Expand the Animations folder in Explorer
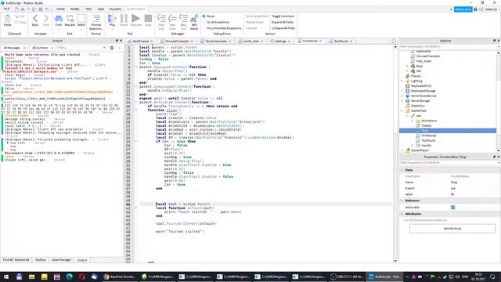The width and height of the screenshot is (501, 282). (x=413, y=121)
